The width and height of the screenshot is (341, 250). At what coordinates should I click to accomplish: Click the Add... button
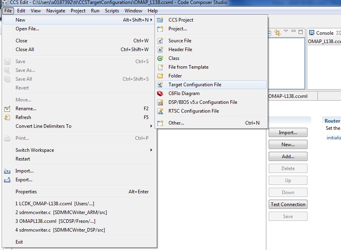[x=288, y=157]
